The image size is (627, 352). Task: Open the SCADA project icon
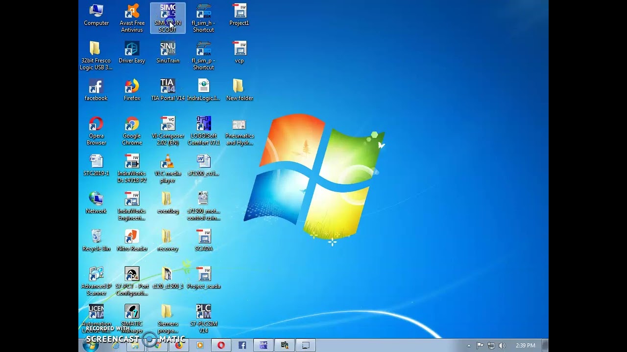coord(203,241)
